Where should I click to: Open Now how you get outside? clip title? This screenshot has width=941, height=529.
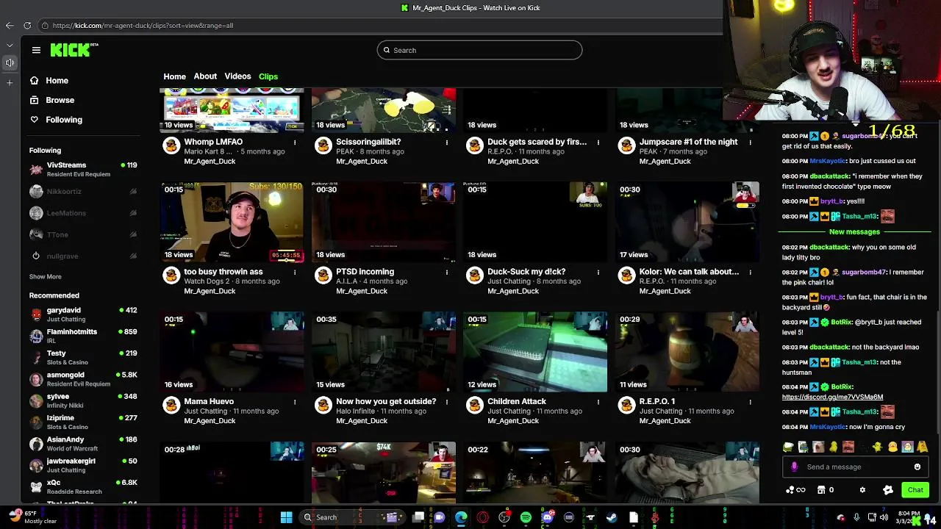tap(386, 402)
